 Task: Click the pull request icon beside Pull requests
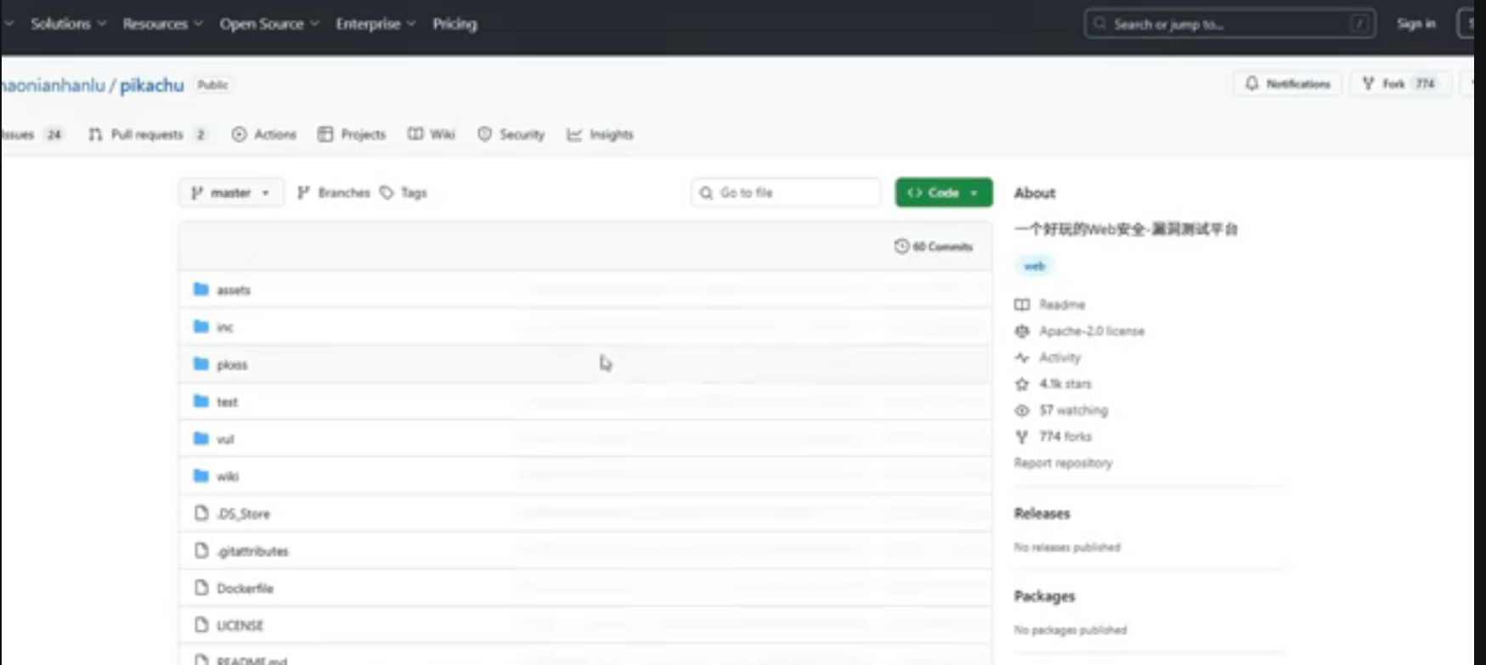[95, 134]
